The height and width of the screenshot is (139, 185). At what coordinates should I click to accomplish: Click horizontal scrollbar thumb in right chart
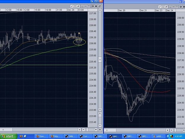pyautogui.click(x=110, y=130)
